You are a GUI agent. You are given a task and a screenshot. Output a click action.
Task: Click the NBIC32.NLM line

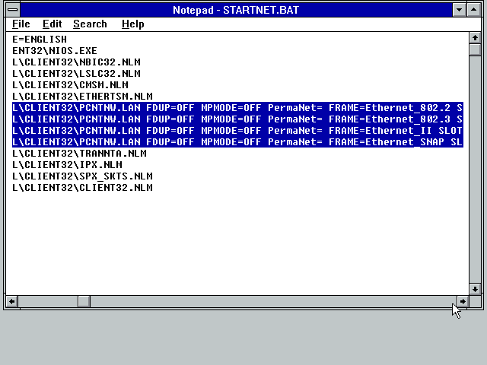(76, 62)
